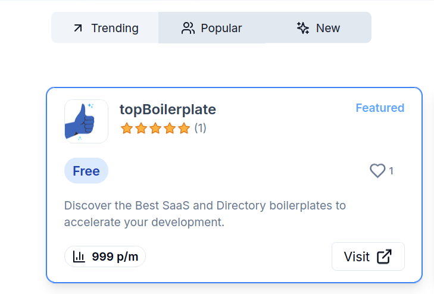Open the New tab with sparkles
The image size is (434, 294).
[318, 28]
